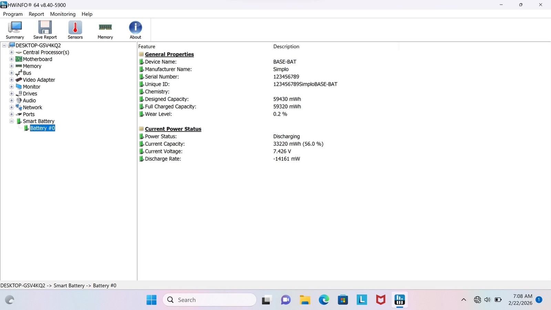Select the Discharge Rate row
The width and height of the screenshot is (551, 310).
[269, 159]
